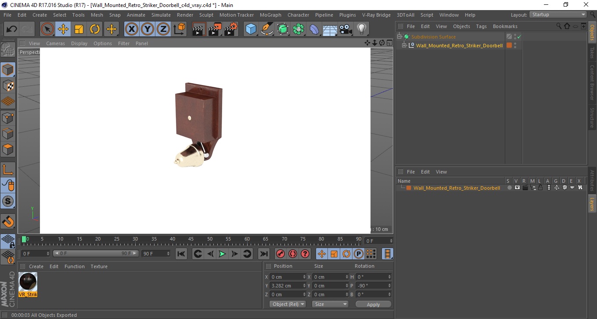Activate the Scale tool
The height and width of the screenshot is (319, 597).
tap(79, 29)
